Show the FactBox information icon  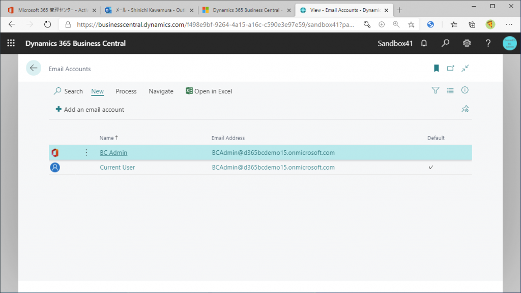point(465,90)
